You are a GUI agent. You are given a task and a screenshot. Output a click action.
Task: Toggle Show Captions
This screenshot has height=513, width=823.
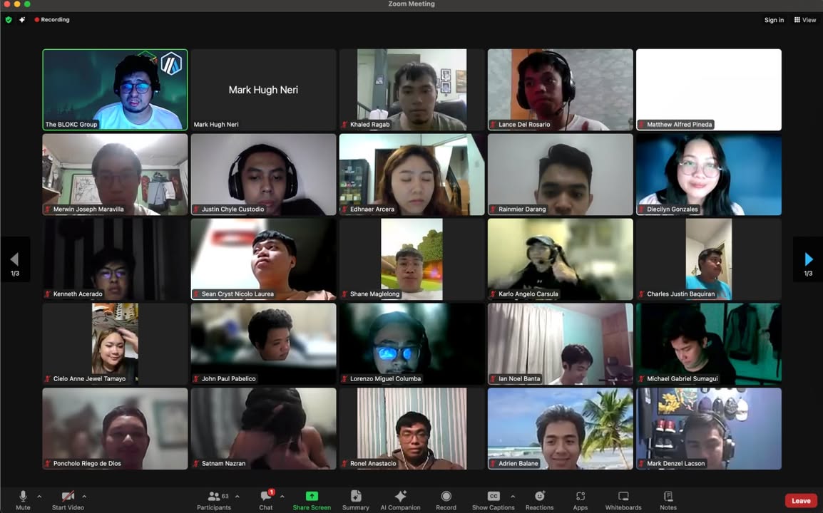click(x=494, y=500)
